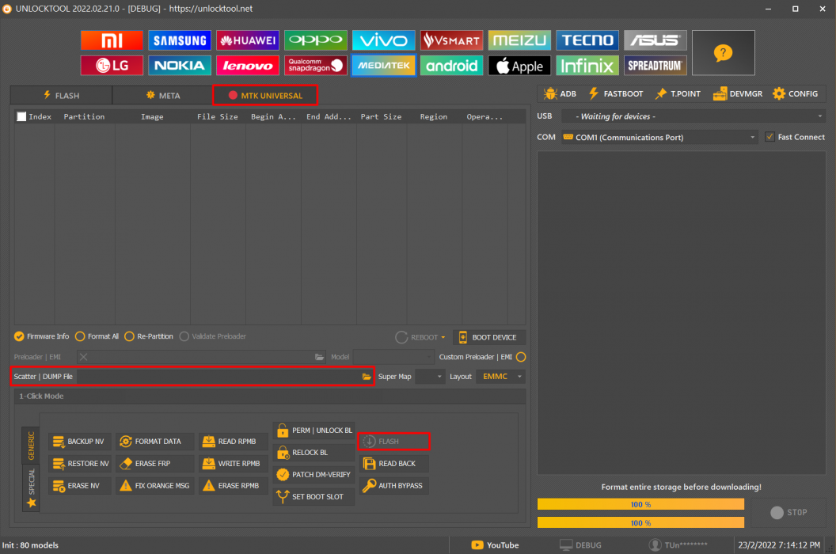Screen dimensions: 836x554
Task: Open the META tab
Action: 162,96
